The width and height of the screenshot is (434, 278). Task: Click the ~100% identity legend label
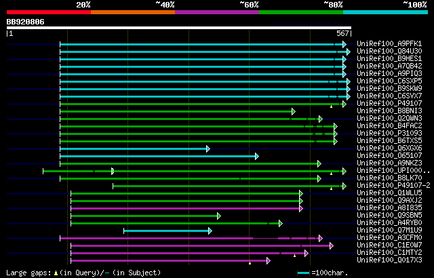[415, 5]
